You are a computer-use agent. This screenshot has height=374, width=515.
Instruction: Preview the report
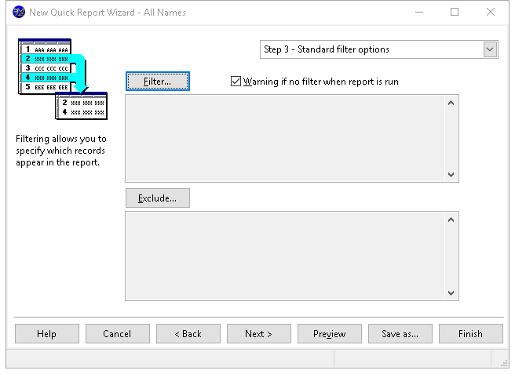[329, 333]
